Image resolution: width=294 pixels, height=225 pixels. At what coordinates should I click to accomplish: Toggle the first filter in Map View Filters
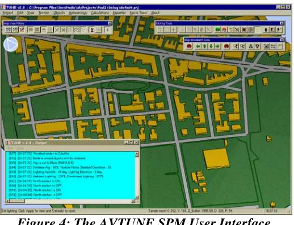click(x=9, y=30)
